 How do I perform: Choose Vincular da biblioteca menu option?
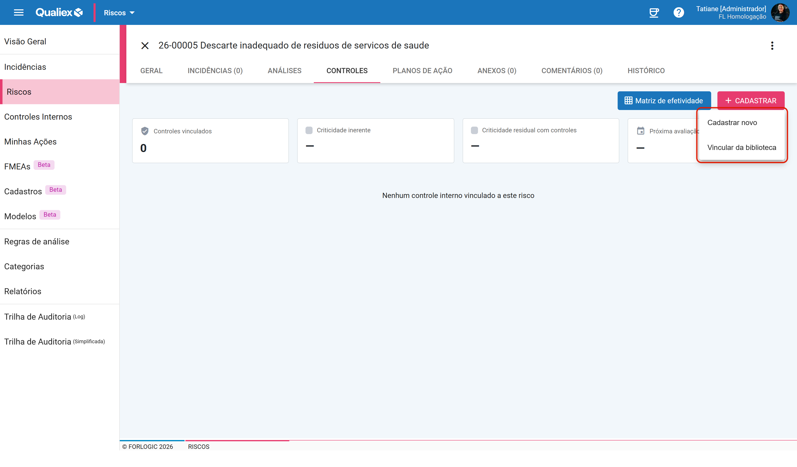click(742, 148)
